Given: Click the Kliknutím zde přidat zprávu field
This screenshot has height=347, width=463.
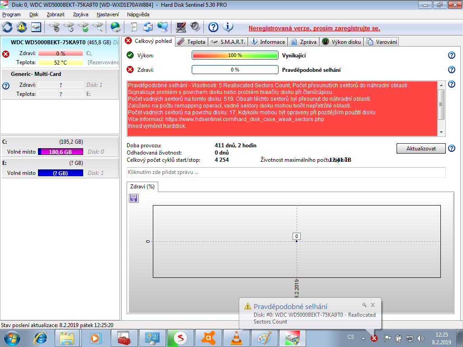Looking at the screenshot, I should [286, 172].
